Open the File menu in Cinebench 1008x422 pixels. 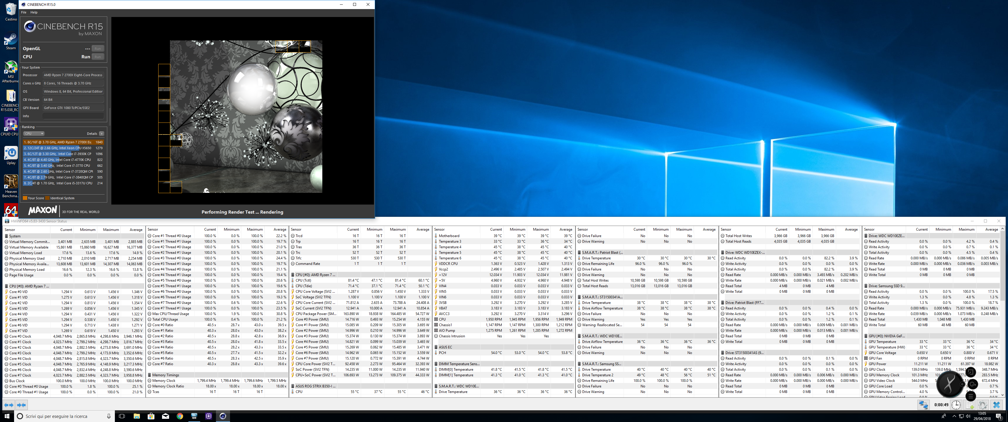23,13
